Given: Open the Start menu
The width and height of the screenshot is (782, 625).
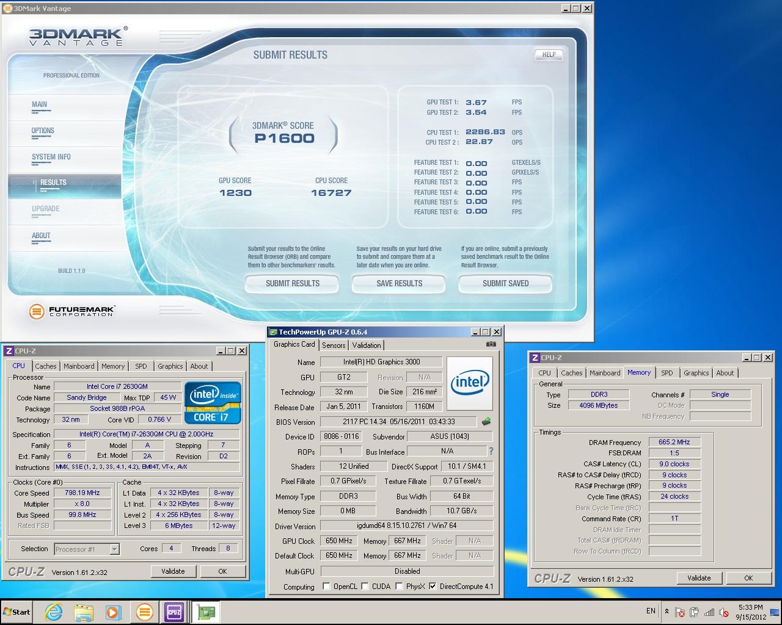Looking at the screenshot, I should [x=17, y=612].
